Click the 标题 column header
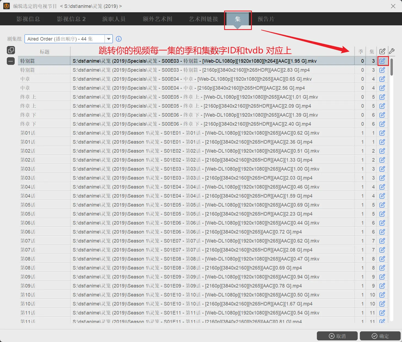402x342 pixels. point(45,52)
